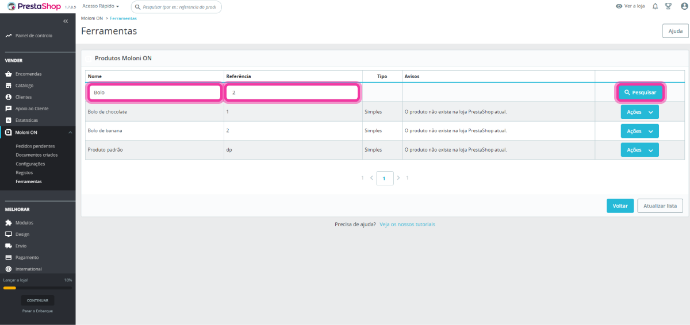Click the launch progress bar

point(38,288)
